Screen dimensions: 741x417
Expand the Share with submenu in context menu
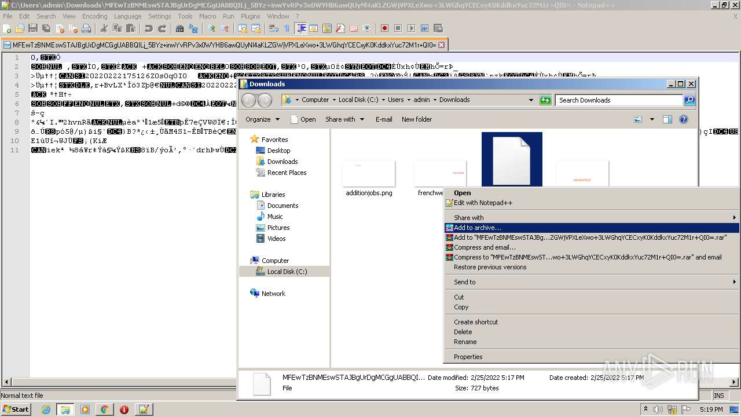point(592,218)
